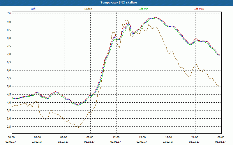Click the '09:00' time axis label
This screenshot has width=233, height=145.
point(89,137)
